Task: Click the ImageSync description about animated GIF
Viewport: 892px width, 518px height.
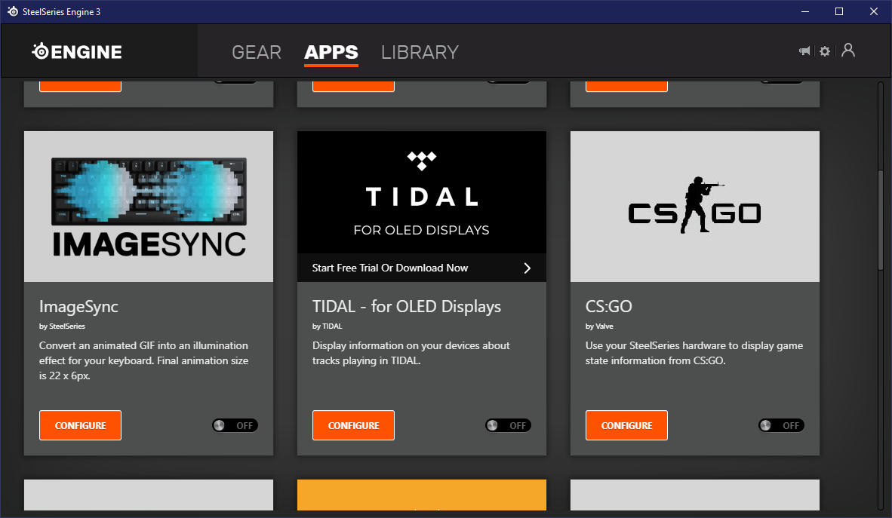Action: click(x=144, y=360)
